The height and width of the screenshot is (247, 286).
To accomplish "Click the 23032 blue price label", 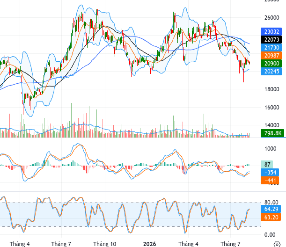I will pos(271,32).
